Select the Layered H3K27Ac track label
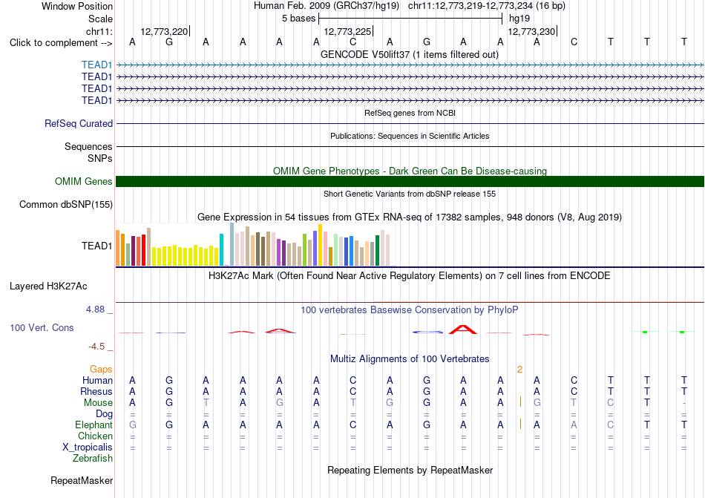 click(48, 286)
